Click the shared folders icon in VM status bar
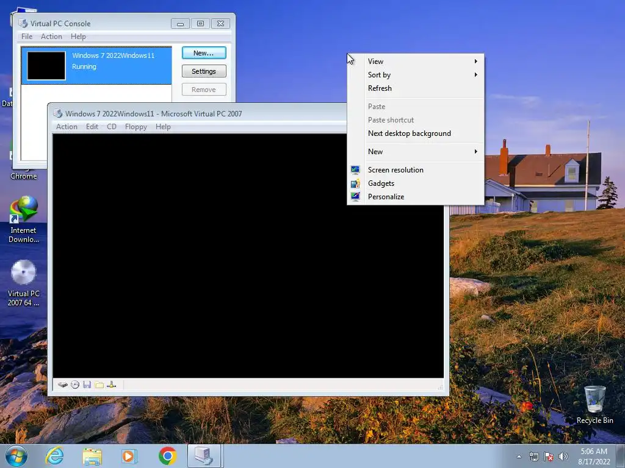Image resolution: width=625 pixels, height=468 pixels. 99,385
